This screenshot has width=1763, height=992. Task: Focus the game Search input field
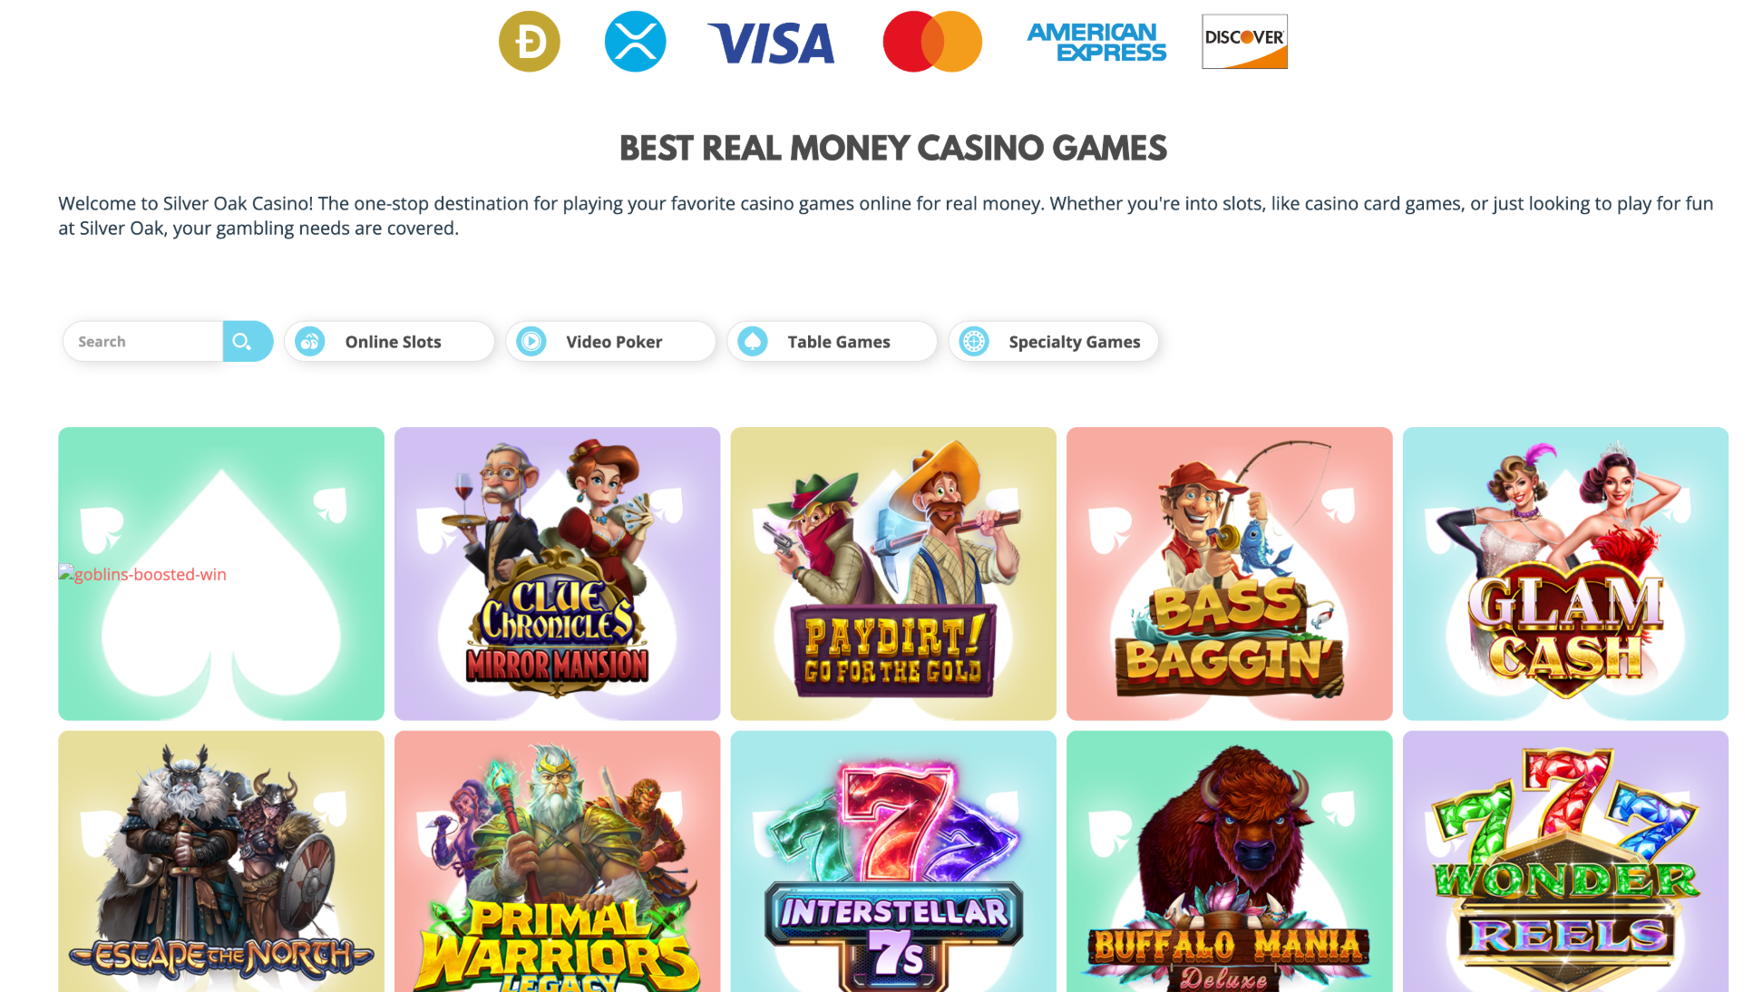pos(143,341)
